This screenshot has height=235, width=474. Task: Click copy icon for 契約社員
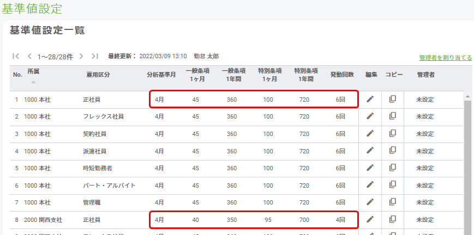392,133
